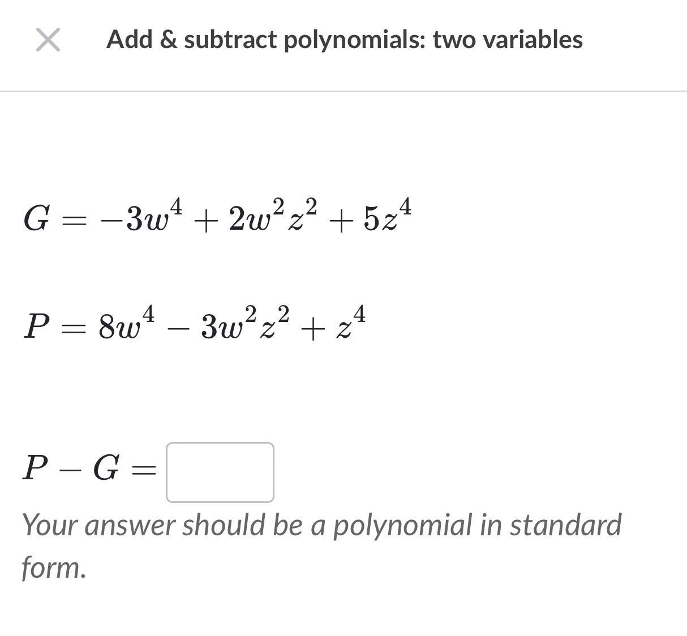Click the ampersand in the header title

click(168, 40)
